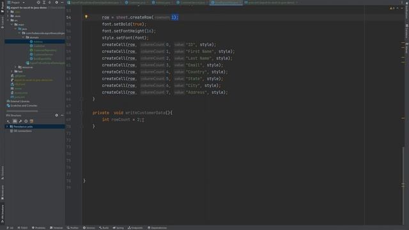Open top tool window tab on right strip
Image resolution: width=409 pixels, height=230 pixels.
coord(406,10)
